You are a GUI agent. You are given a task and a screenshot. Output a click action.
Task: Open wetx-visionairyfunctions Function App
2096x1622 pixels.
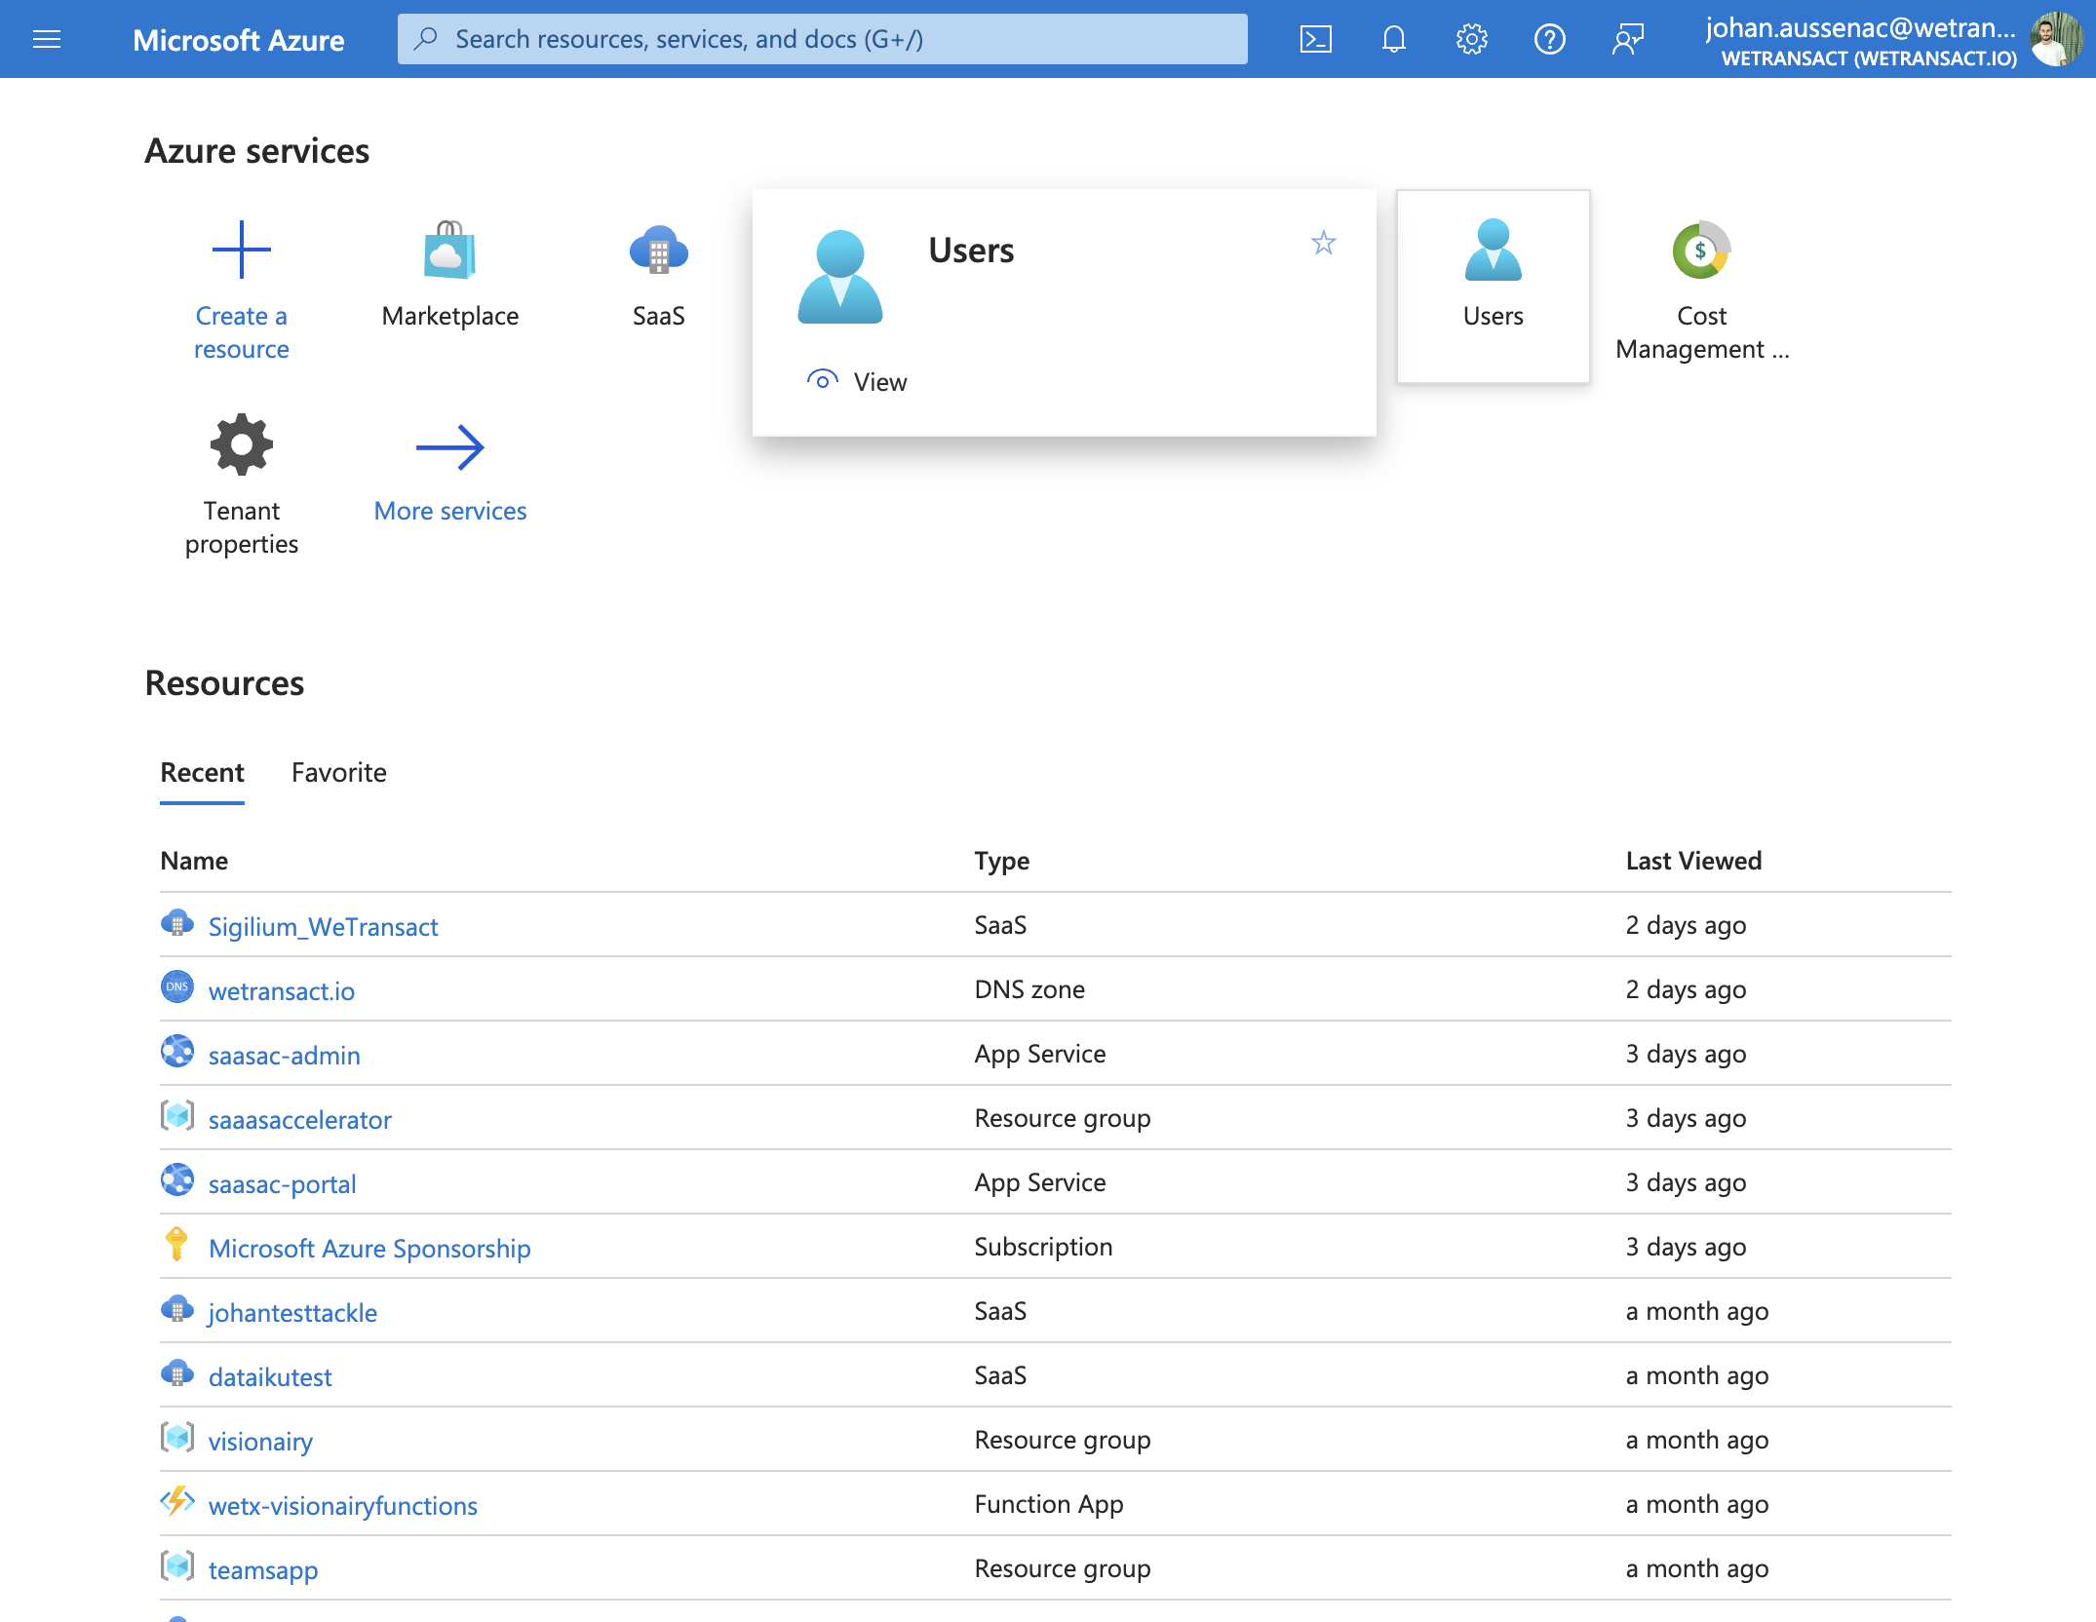342,1505
